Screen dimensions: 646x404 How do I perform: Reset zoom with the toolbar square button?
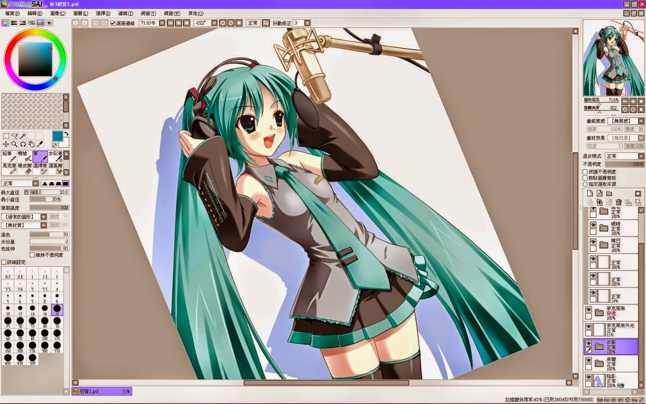[187, 23]
